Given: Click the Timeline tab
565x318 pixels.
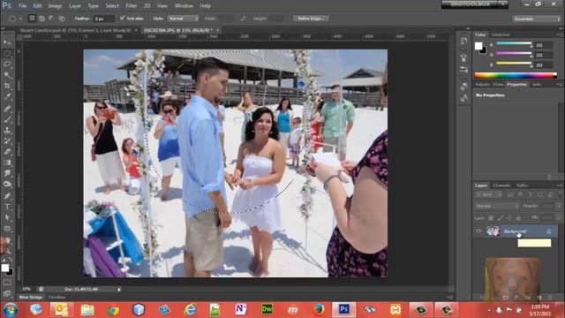Looking at the screenshot, I should [56, 297].
